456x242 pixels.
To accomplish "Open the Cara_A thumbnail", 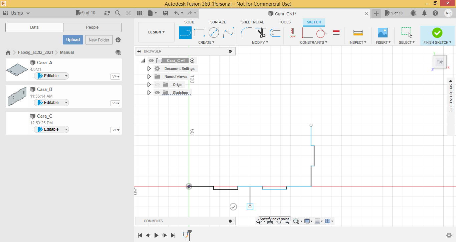I will click(x=17, y=70).
